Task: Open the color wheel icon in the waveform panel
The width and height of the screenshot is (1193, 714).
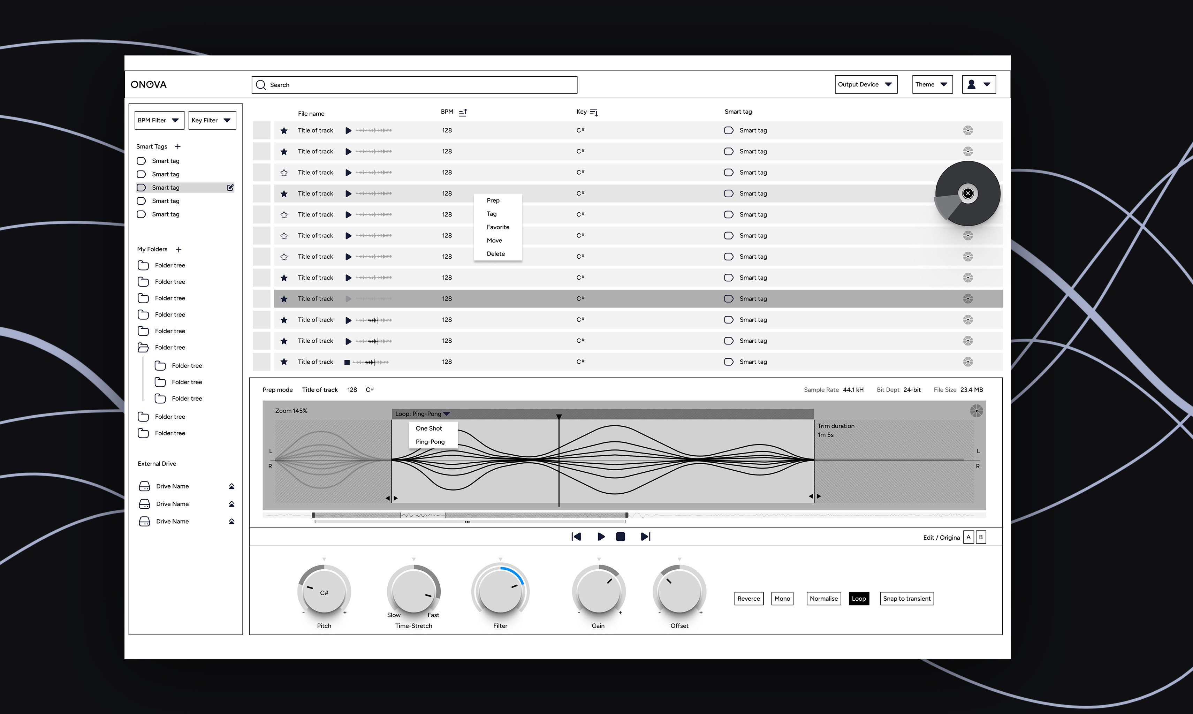Action: coord(976,410)
